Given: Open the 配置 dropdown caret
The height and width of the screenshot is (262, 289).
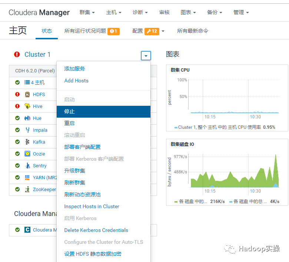Looking at the screenshot, I should (x=163, y=31).
